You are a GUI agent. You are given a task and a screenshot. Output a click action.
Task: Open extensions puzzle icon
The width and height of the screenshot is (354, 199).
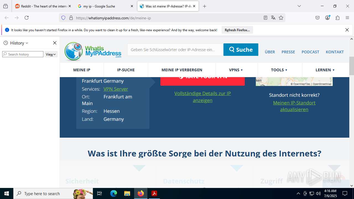click(337, 18)
